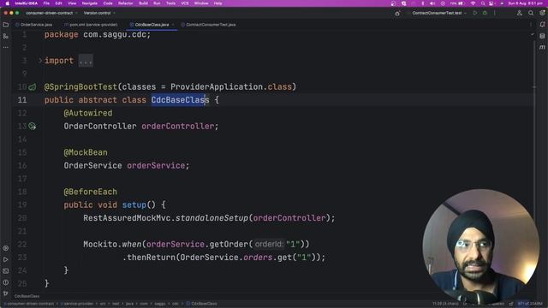548x308 pixels.
Task: Click the @MockBean annotation
Action: (86, 152)
